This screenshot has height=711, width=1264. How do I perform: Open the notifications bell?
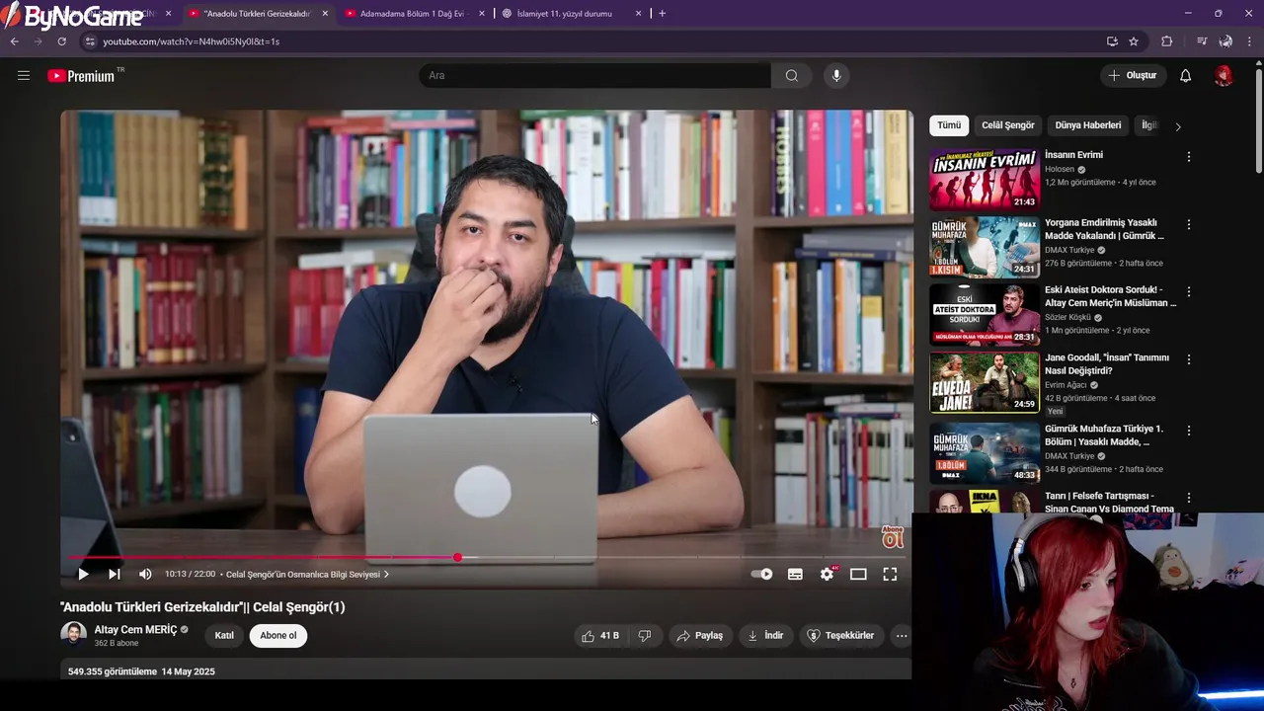click(1185, 76)
